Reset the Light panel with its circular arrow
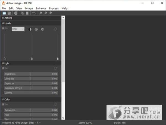This screenshot has width=166, height=125. pos(55,68)
